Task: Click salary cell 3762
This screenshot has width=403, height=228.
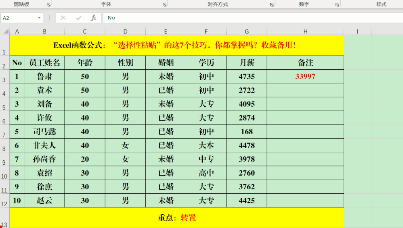Action: pyautogui.click(x=247, y=187)
